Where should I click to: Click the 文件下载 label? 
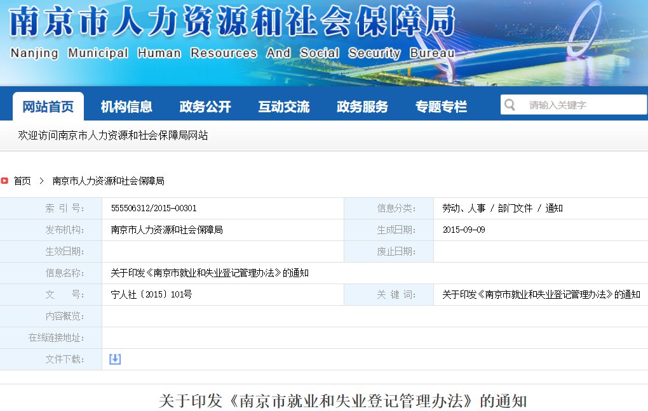(64, 359)
